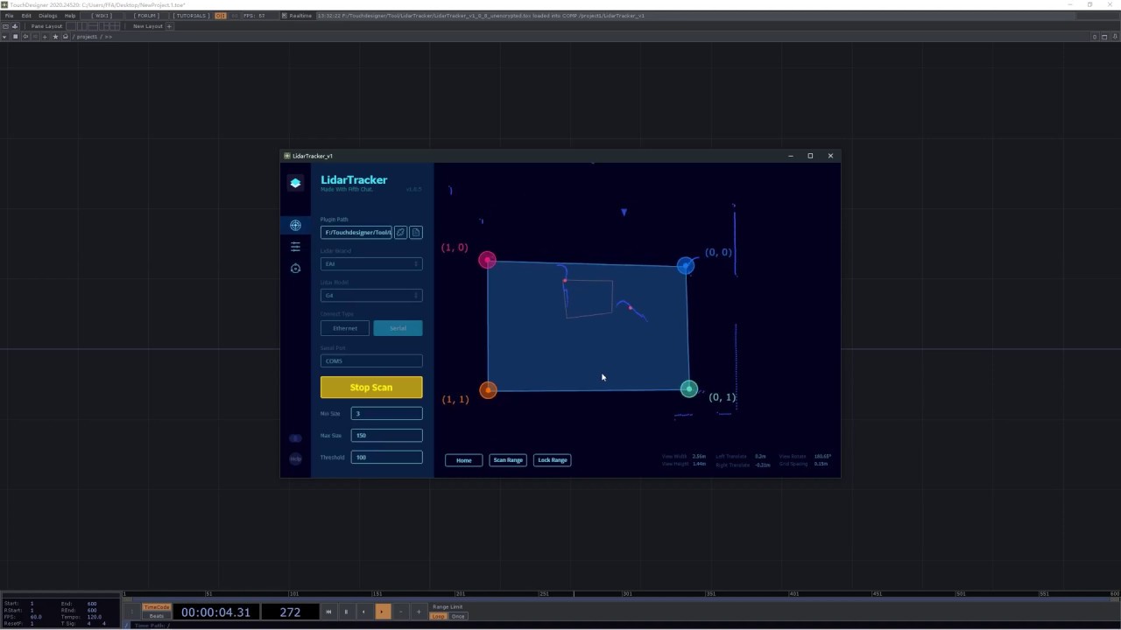This screenshot has width=1121, height=630.
Task: Open the calibration sidebar icon below sliders
Action: point(295,269)
